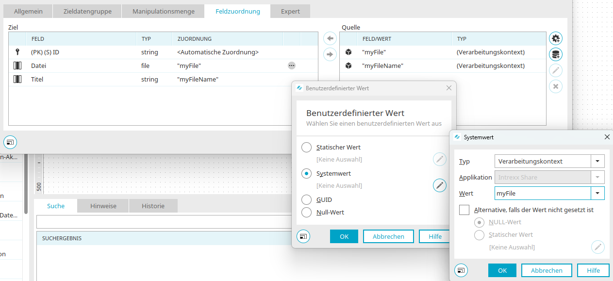The height and width of the screenshot is (281, 613).
Task: Choose the GUID radio option
Action: [x=307, y=199]
